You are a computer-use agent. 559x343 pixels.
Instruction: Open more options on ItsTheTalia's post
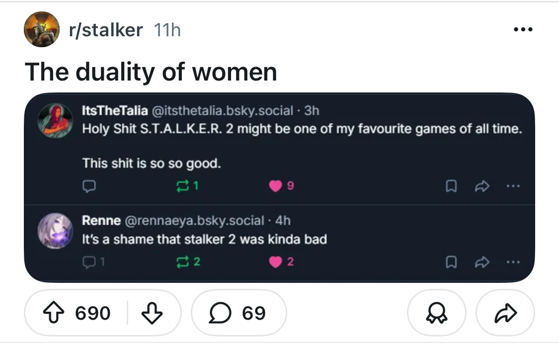click(512, 186)
